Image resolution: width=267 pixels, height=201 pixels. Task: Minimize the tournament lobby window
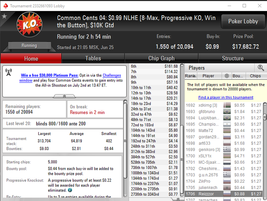tap(229, 6)
